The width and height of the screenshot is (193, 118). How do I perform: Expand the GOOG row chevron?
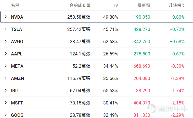(6, 115)
